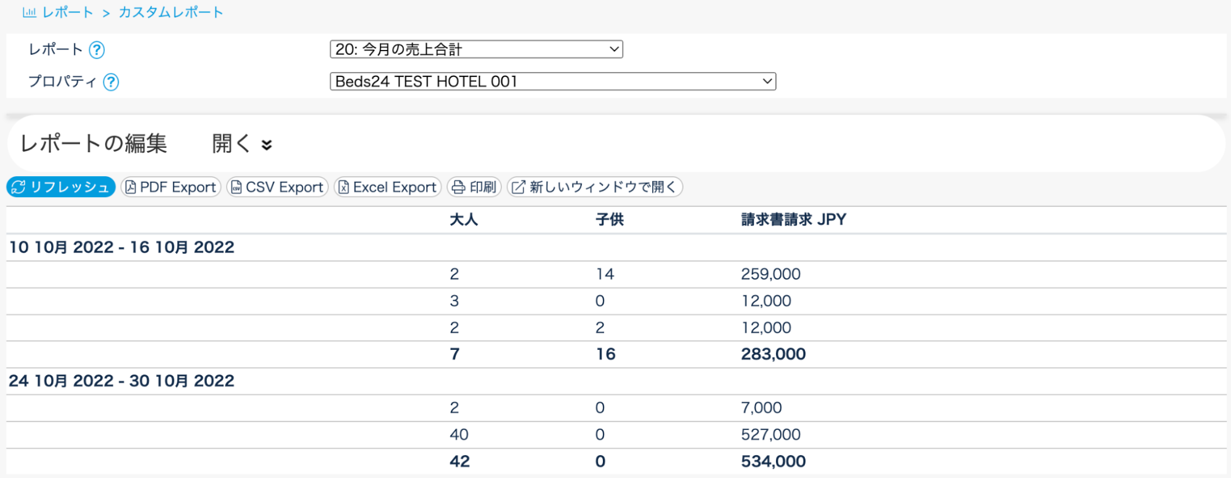
Task: Open the 今月の売上合計 report dropdown
Action: pos(476,49)
